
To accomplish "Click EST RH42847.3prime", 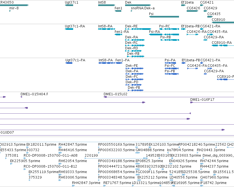I will click(x=86, y=183).
